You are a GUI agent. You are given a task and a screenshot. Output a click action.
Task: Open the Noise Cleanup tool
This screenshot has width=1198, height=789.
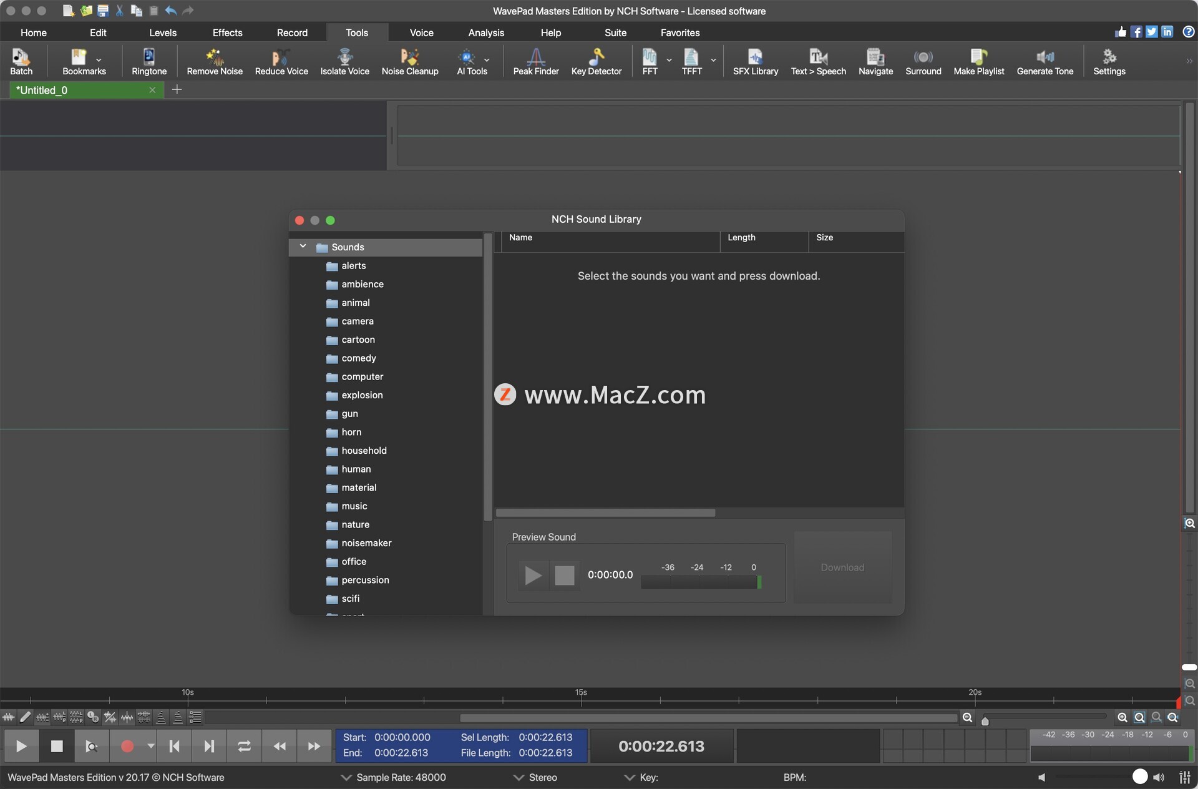(410, 62)
